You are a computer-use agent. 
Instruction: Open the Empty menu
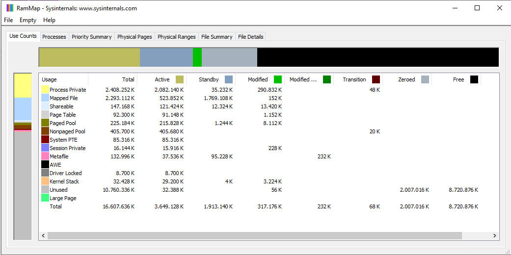[x=28, y=20]
